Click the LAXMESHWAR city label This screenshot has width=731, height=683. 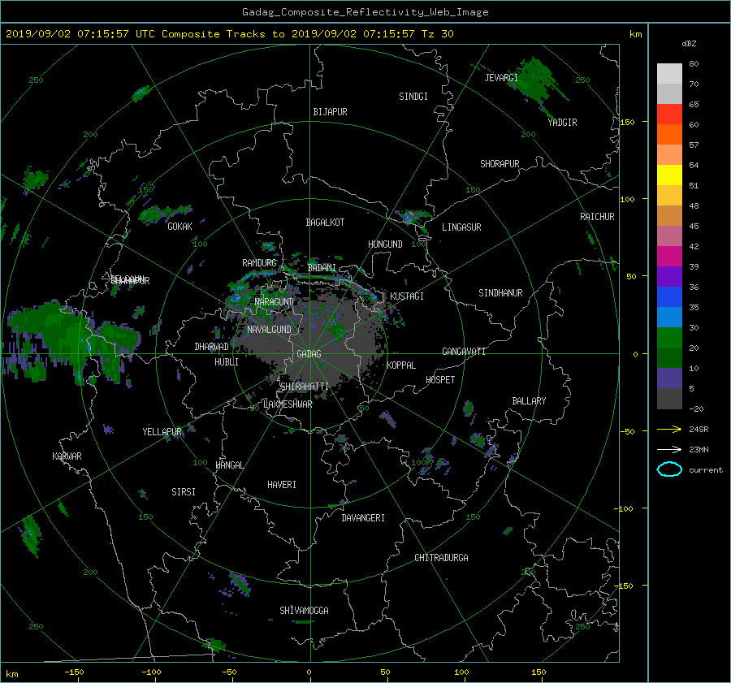288,404
